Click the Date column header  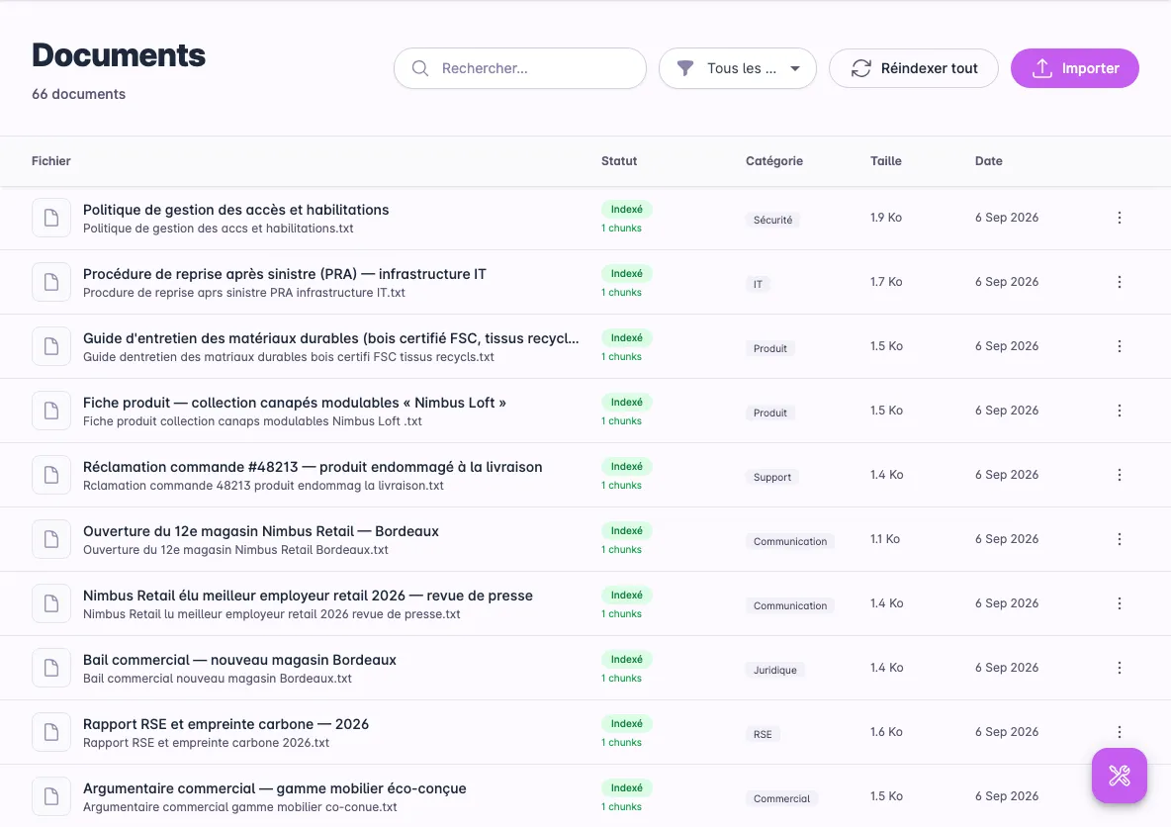(988, 160)
